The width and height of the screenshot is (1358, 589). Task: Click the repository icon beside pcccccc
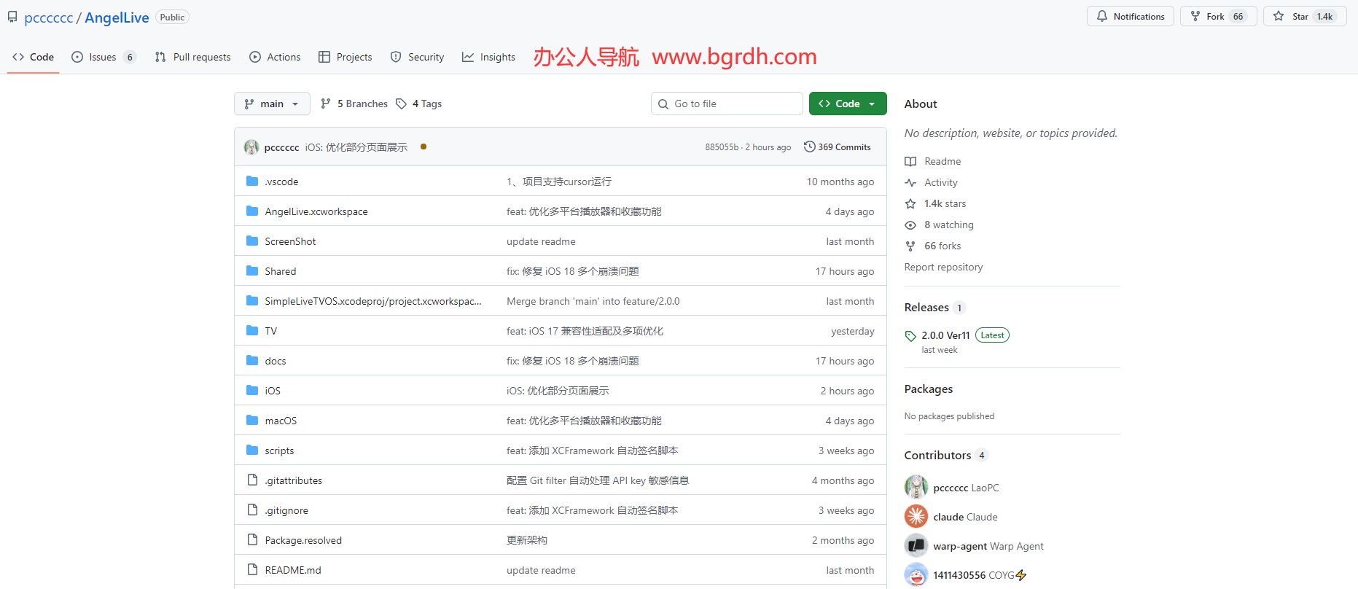point(12,17)
